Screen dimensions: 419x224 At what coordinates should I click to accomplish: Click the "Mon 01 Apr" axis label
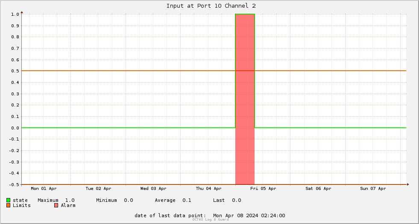44,189
